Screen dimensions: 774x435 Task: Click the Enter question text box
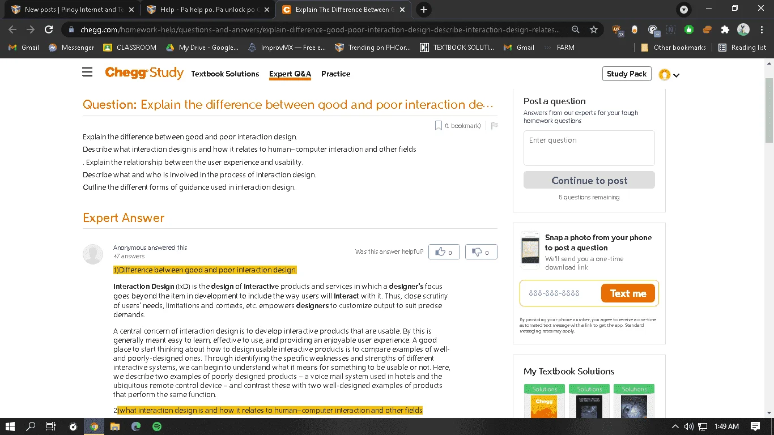coord(589,148)
